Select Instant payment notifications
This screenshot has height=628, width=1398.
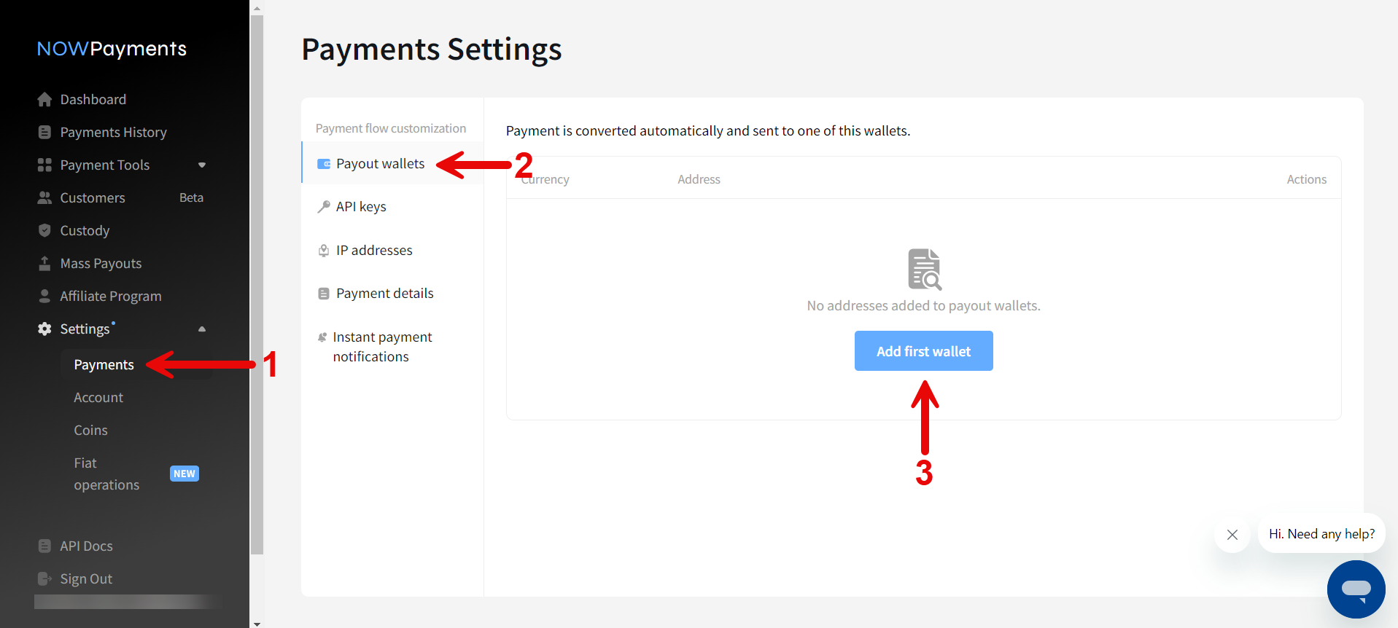click(382, 347)
